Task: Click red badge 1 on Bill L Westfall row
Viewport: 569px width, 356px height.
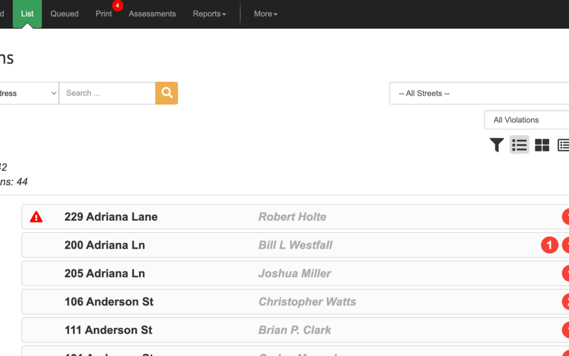Action: tap(549, 245)
